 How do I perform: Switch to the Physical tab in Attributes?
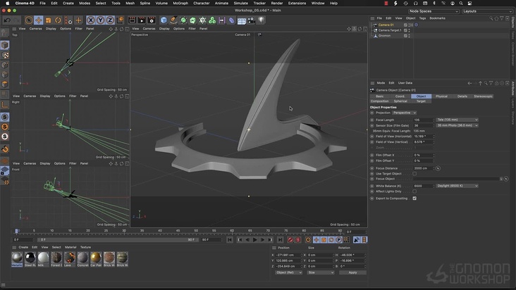tap(441, 96)
